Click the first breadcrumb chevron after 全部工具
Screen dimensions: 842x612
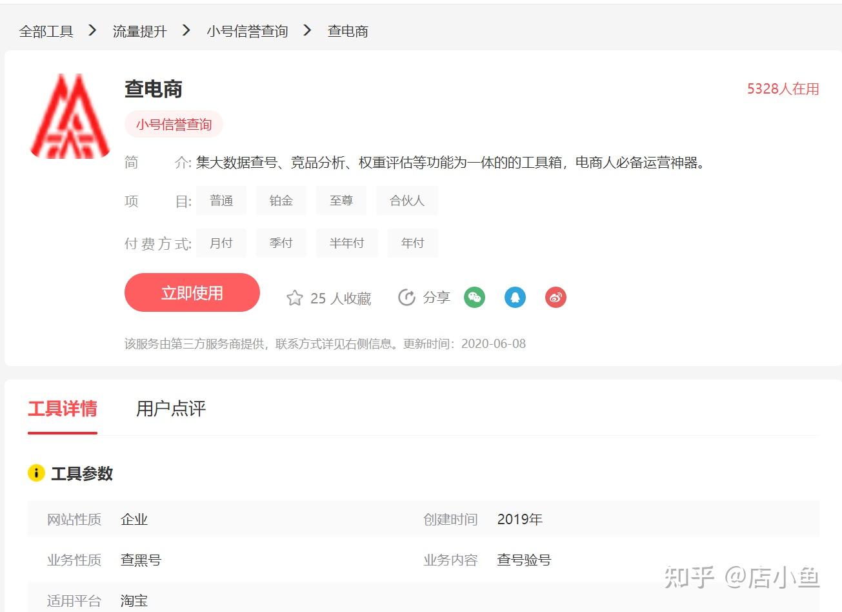coord(92,30)
